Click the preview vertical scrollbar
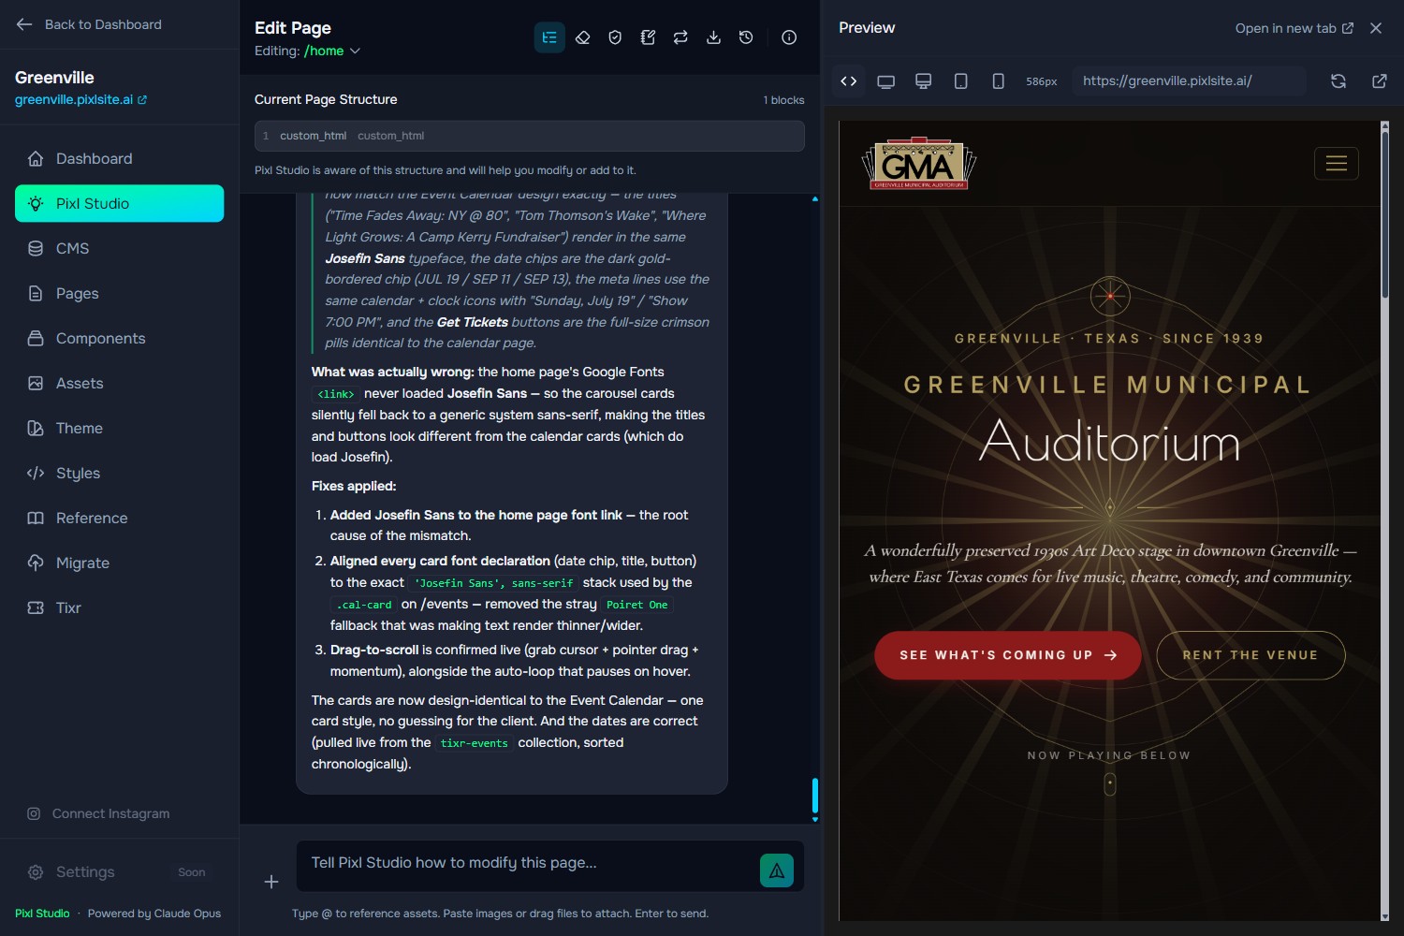This screenshot has width=1404, height=936. coord(1385,215)
